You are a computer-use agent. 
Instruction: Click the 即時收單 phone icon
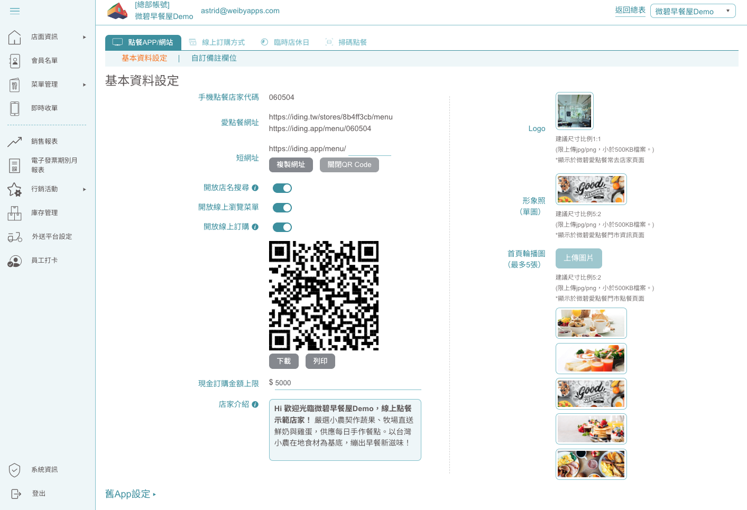[x=15, y=108]
